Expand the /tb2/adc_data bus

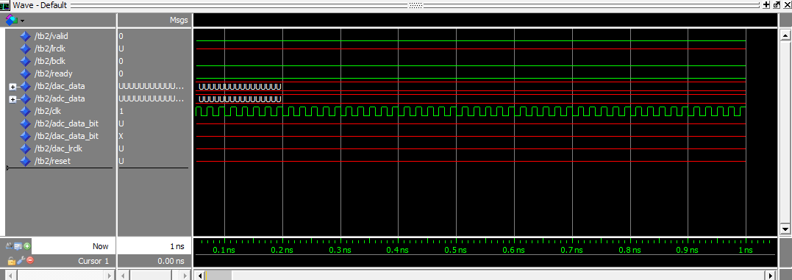pyautogui.click(x=13, y=99)
